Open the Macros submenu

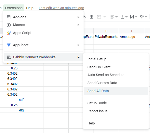43,25
